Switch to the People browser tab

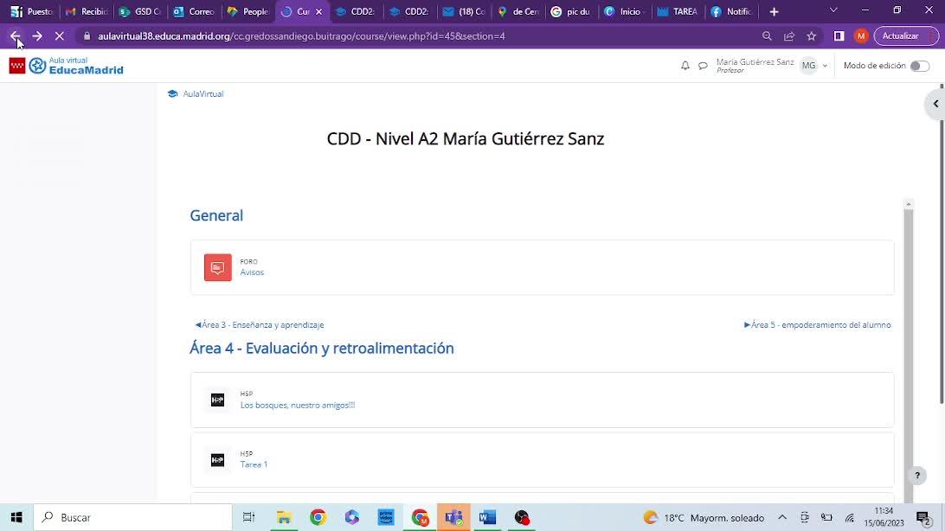[x=247, y=11]
